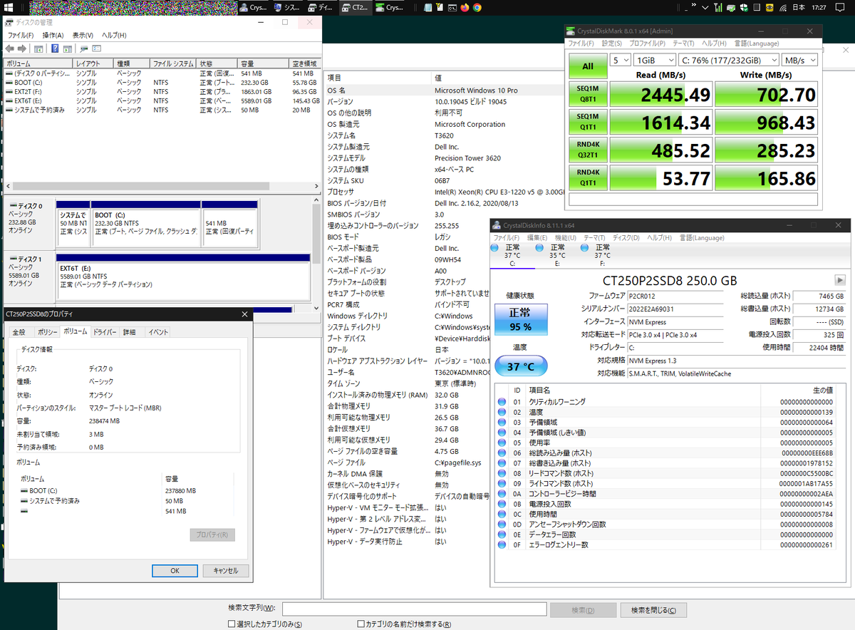855x630 pixels.
Task: Switch to 'ドライバー' tab in properties dialog
Action: click(x=105, y=332)
